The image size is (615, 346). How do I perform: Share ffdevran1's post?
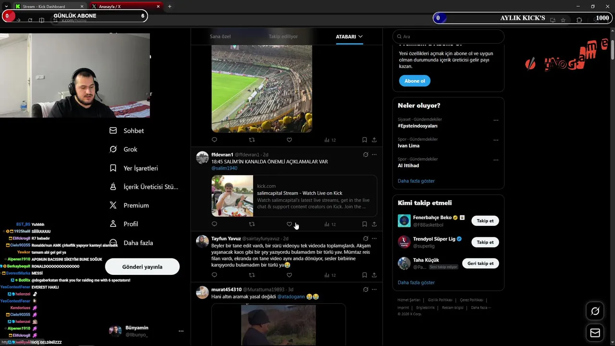pos(374,224)
